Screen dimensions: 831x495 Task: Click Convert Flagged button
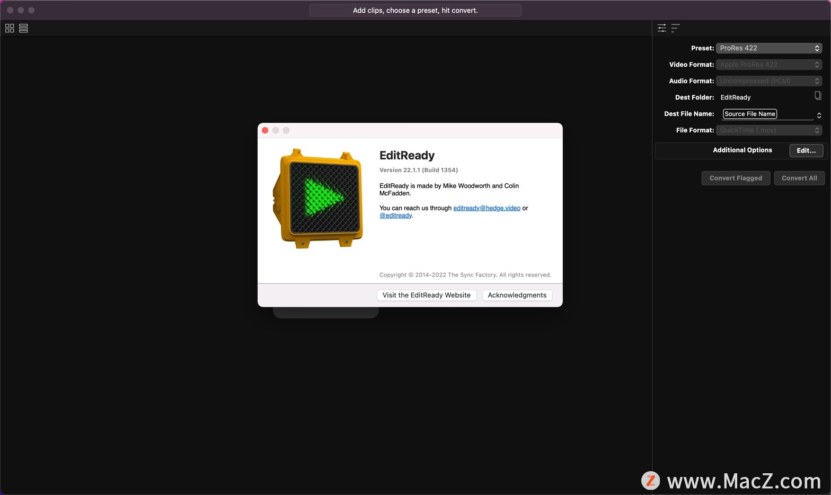[736, 178]
